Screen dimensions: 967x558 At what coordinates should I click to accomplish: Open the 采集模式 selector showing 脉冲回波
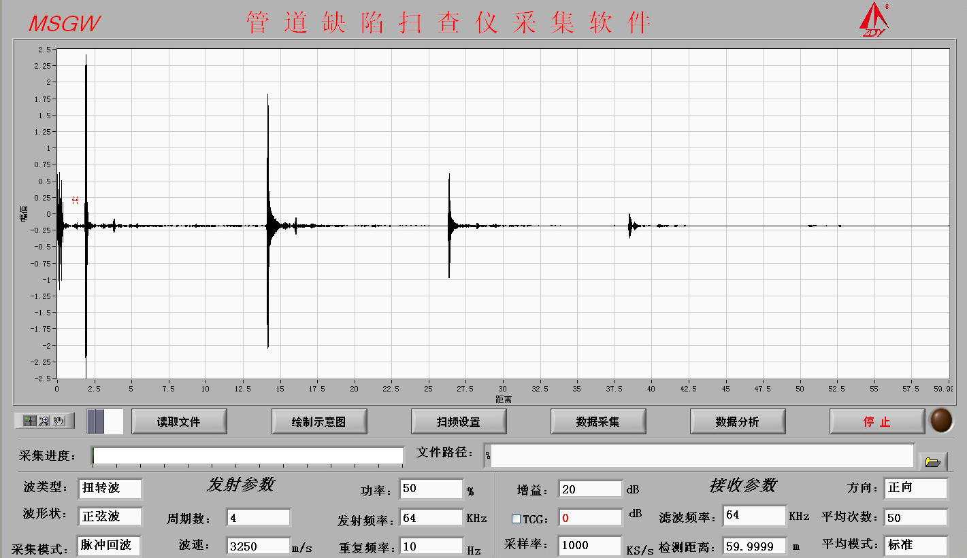[110, 545]
